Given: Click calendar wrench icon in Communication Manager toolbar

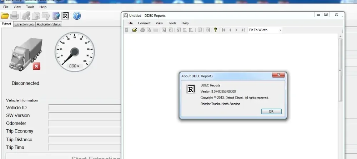Looking at the screenshot, I should [46, 16].
